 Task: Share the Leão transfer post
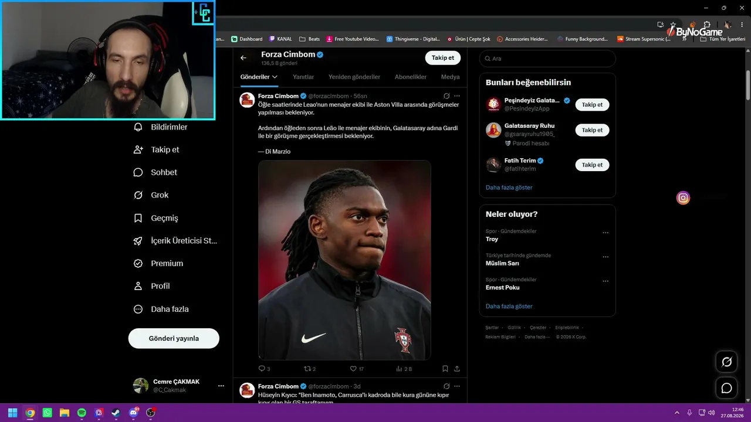457,369
